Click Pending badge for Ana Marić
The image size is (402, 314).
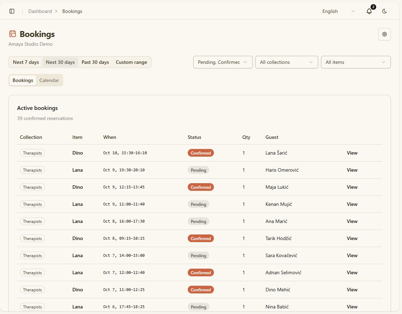tap(199, 221)
